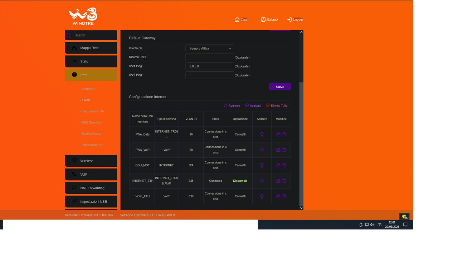This screenshot has height=257, width=458.
Task: Edit the FWA_Data connection
Action: [x=278, y=135]
